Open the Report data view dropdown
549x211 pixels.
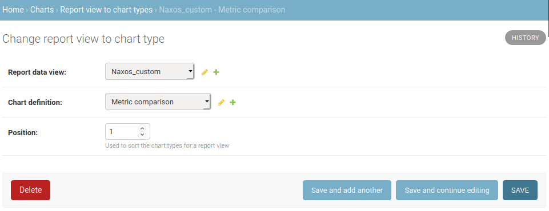point(150,72)
